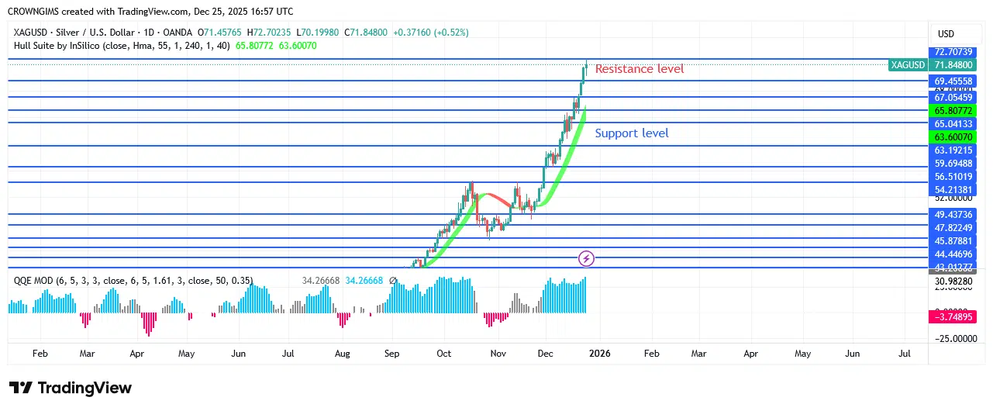Select the green 63.60070 Hull price tag
Screen dimensions: 993x411
coord(953,137)
